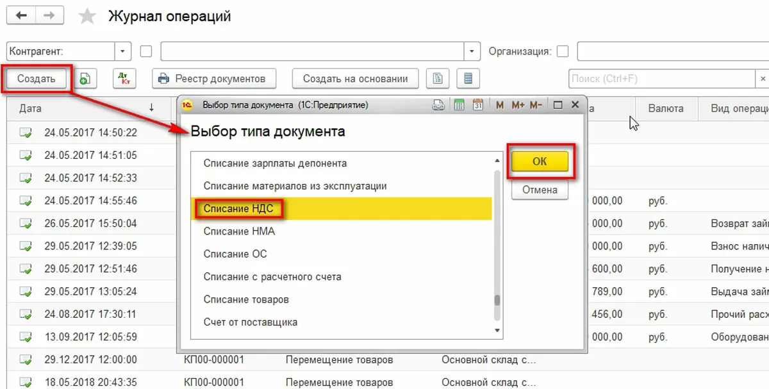The height and width of the screenshot is (389, 769).
Task: Select row dated 13.09.2017 12:05:59
Action: (90, 337)
